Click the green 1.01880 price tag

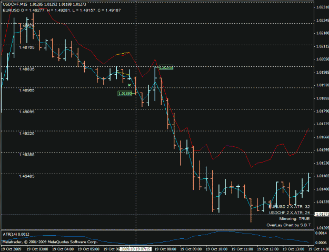[x=125, y=93]
